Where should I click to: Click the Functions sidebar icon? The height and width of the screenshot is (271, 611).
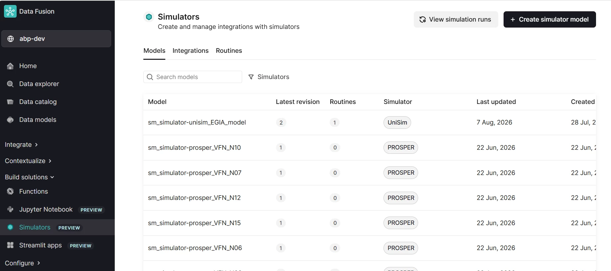click(x=10, y=191)
